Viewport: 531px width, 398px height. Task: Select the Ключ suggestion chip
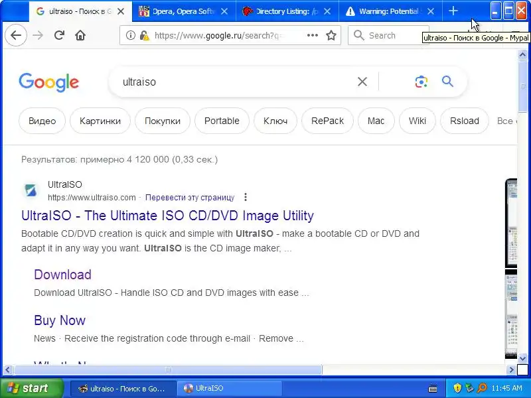pos(275,121)
